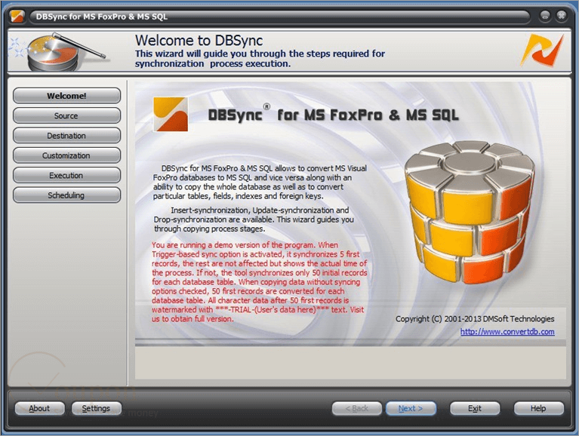This screenshot has height=436, width=579.
Task: Select the Welcome! step
Action: click(67, 96)
